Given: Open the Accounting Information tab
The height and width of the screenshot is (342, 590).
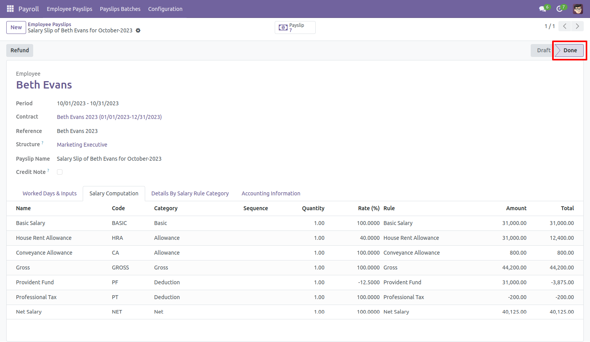Looking at the screenshot, I should [271, 193].
